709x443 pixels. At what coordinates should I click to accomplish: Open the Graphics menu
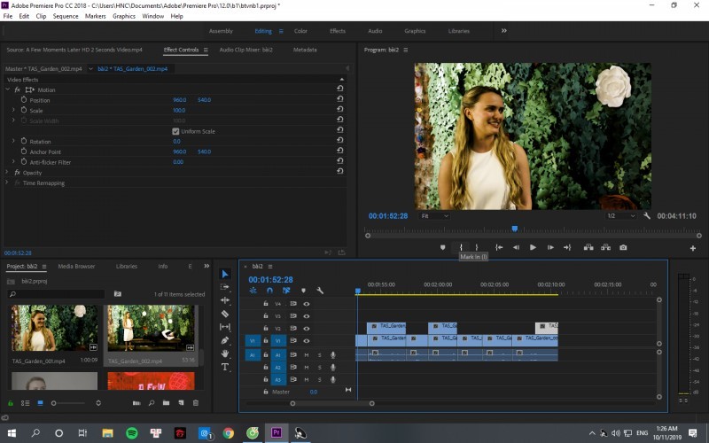click(124, 16)
